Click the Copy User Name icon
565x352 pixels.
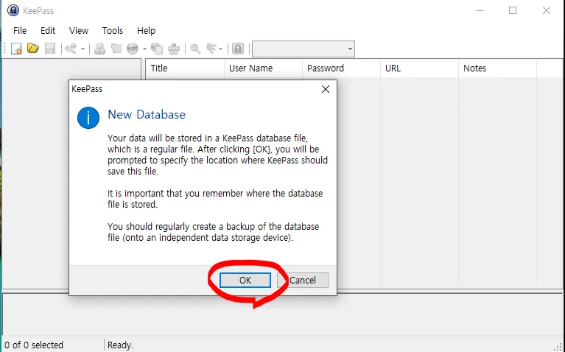point(99,49)
